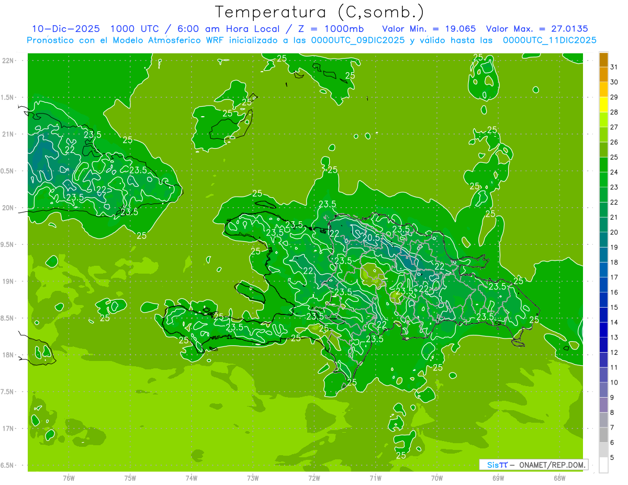628x485 pixels.
Task: Select the '10-Dic-2025' date in the header
Action: 65,29
